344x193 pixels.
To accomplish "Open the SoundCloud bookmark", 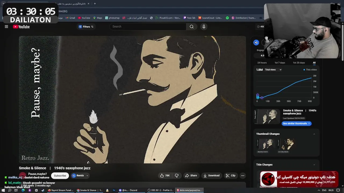I will click(210, 18).
